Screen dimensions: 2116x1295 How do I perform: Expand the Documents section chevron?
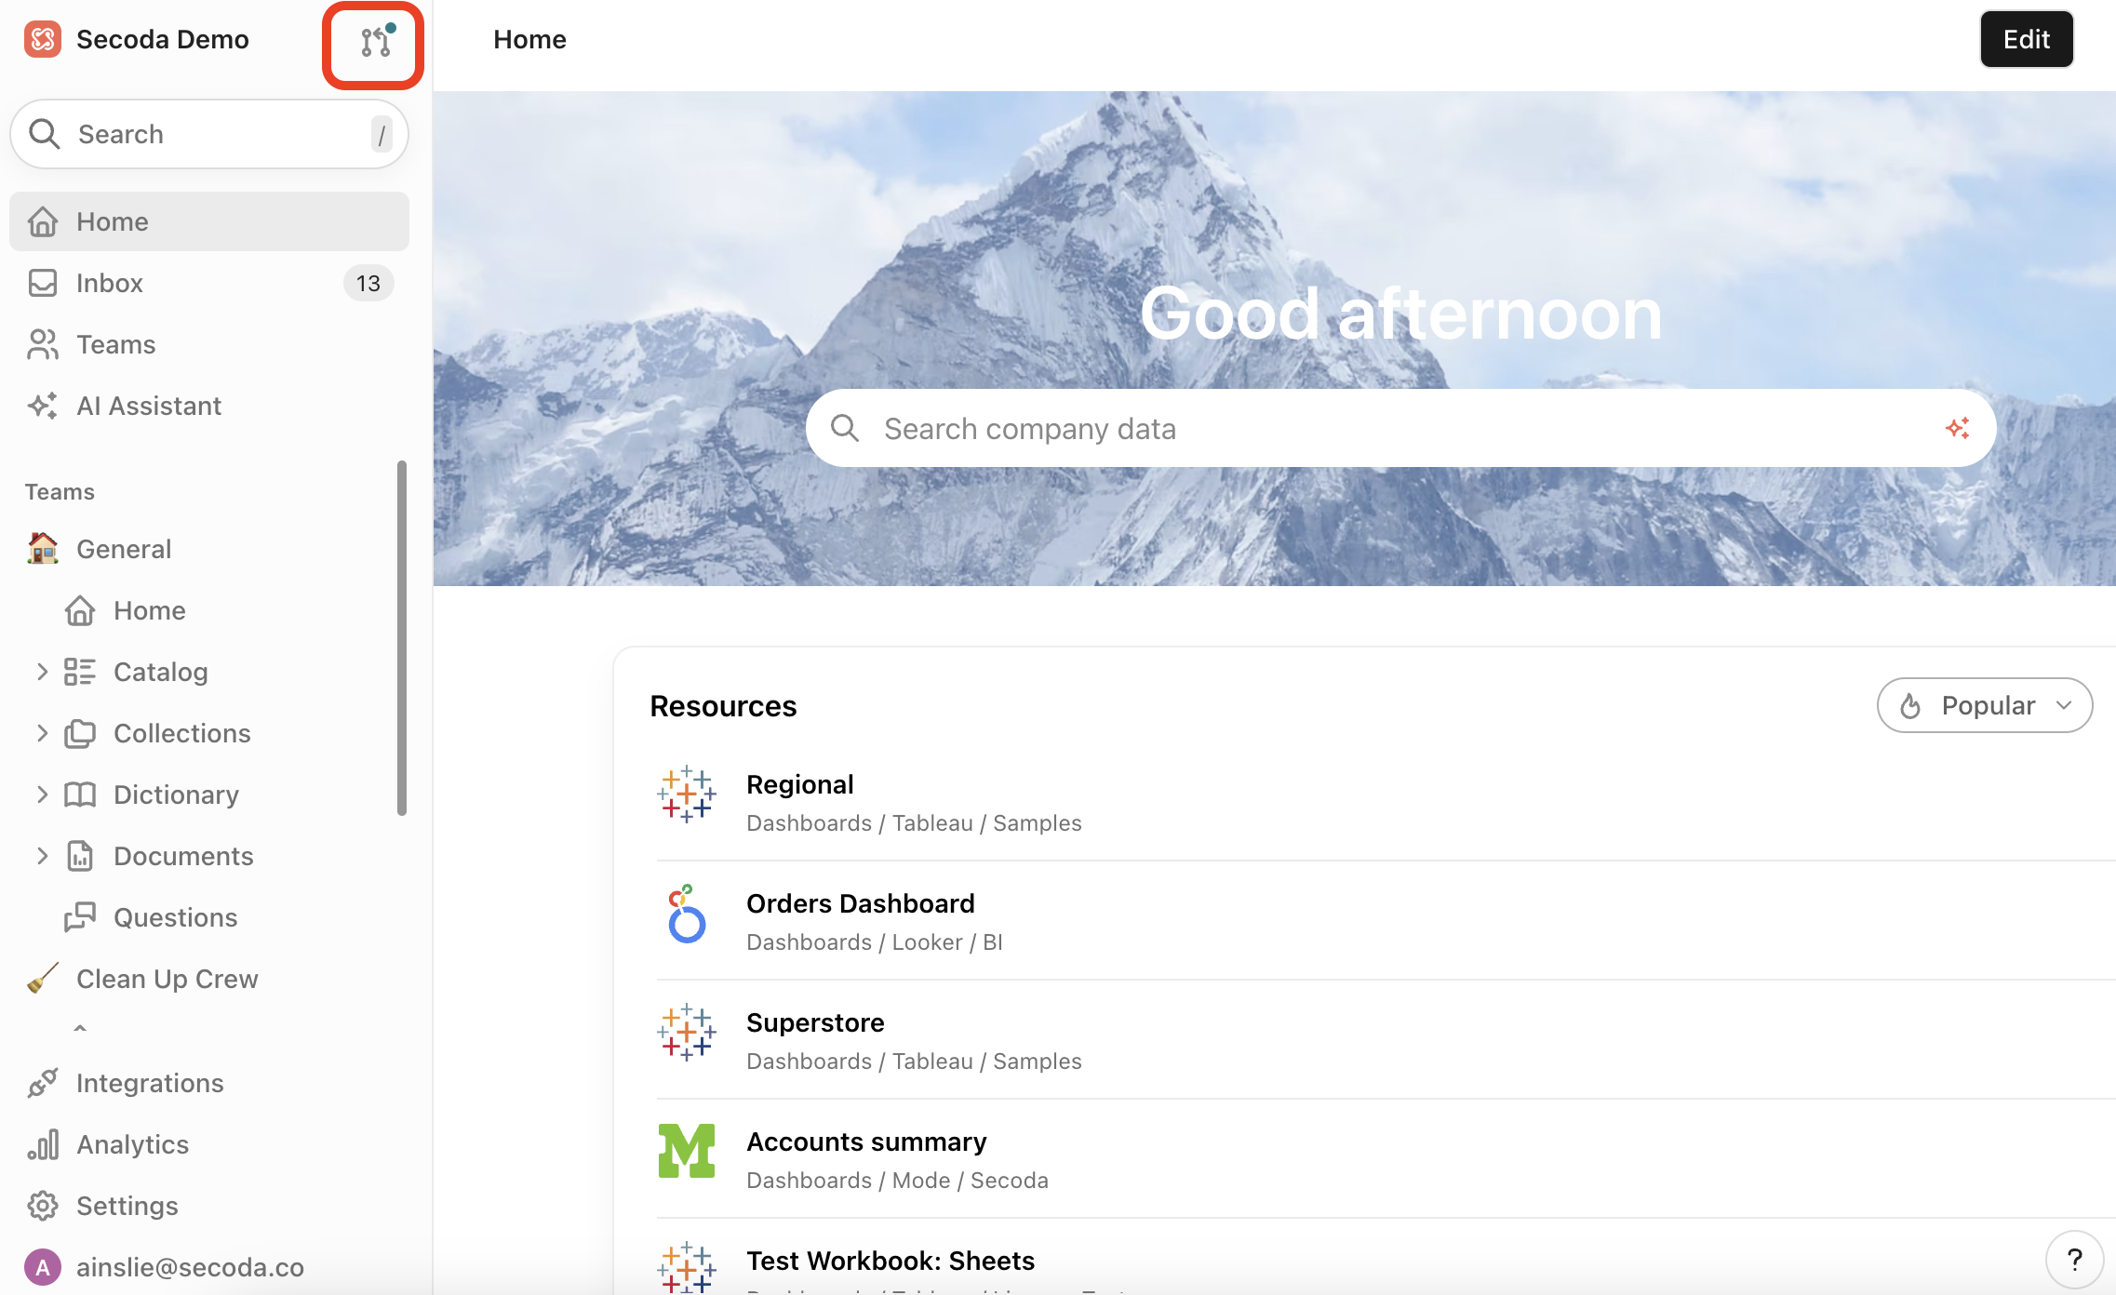point(42,856)
